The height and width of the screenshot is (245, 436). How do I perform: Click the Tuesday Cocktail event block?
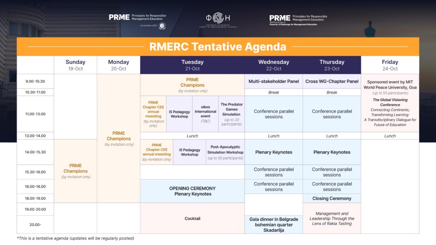coord(192,218)
